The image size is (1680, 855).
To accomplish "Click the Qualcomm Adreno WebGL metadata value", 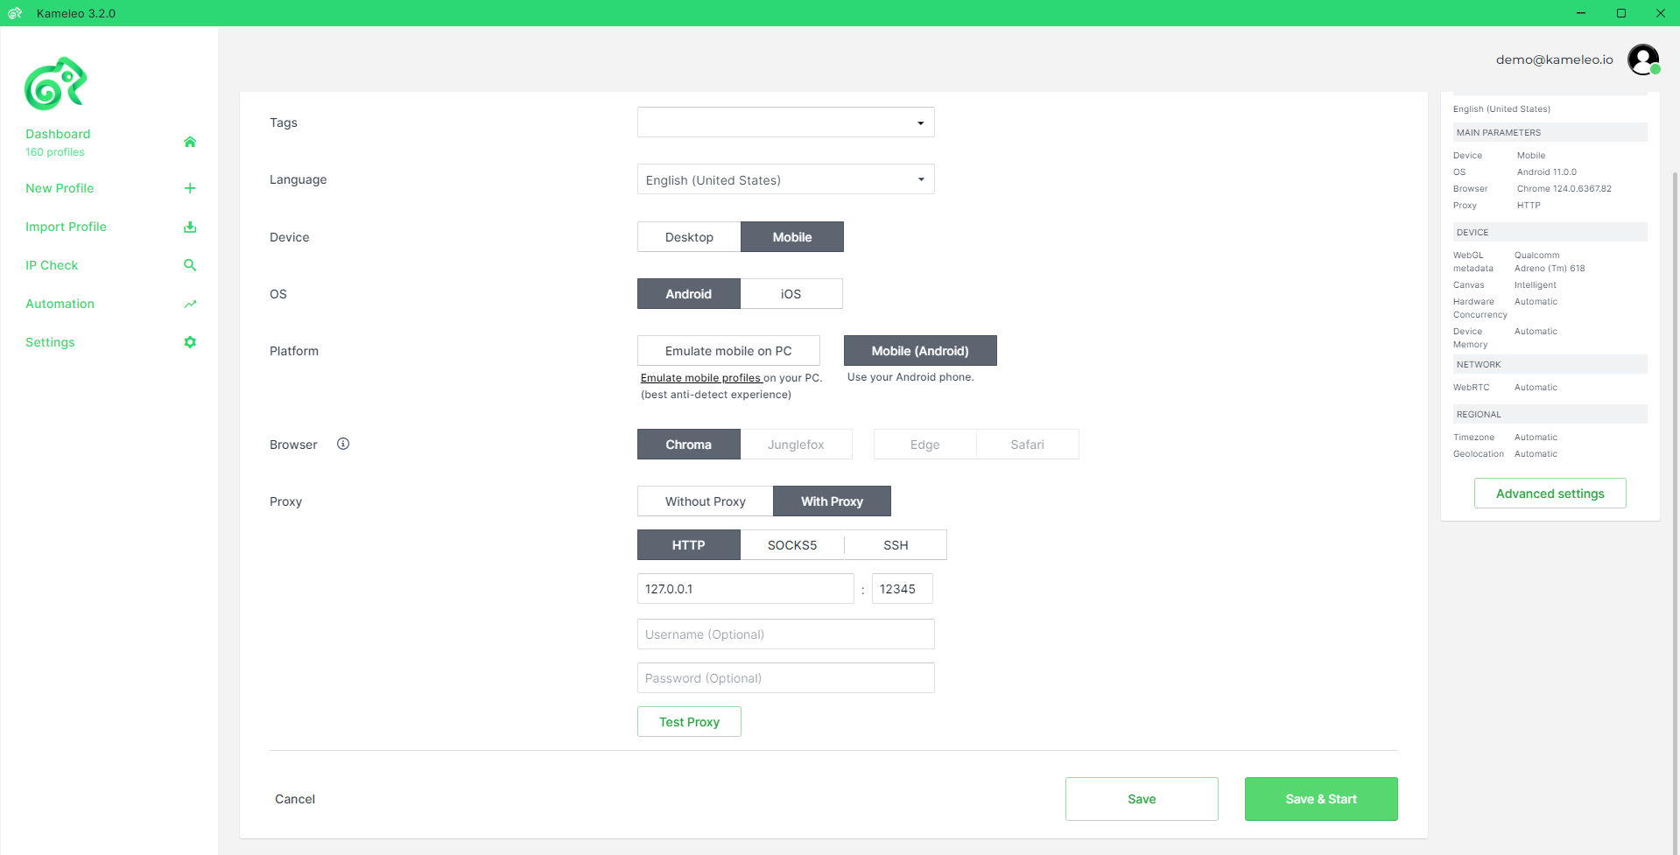I will tap(1550, 262).
